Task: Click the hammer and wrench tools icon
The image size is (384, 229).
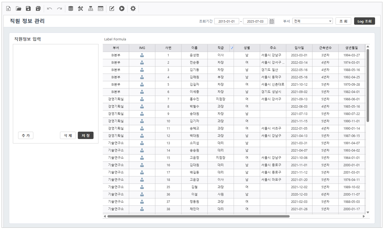Action: tap(80, 9)
